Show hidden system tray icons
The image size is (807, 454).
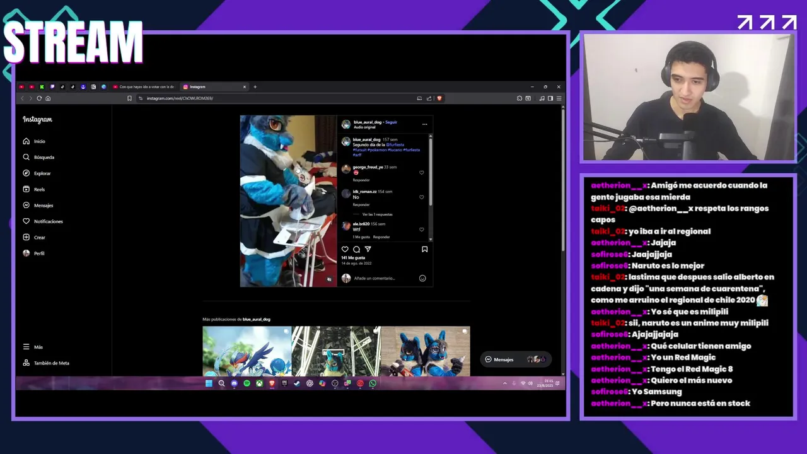504,383
